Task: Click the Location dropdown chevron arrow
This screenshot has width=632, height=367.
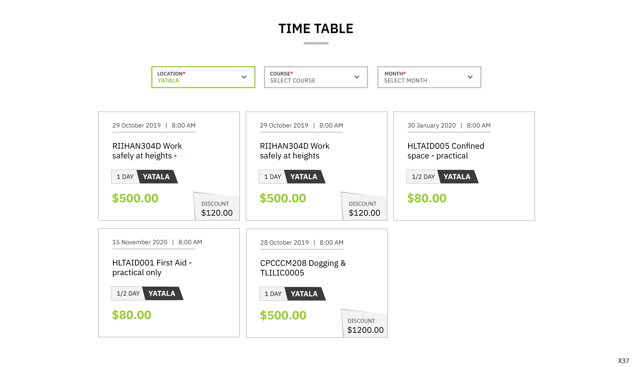Action: 244,77
